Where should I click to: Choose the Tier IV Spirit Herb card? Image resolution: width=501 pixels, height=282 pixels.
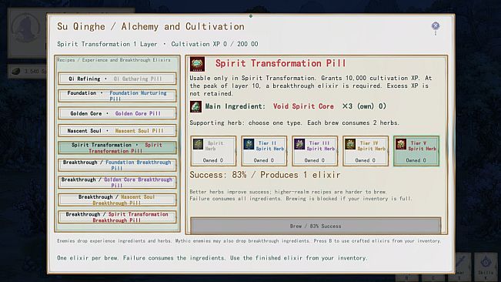click(x=366, y=151)
